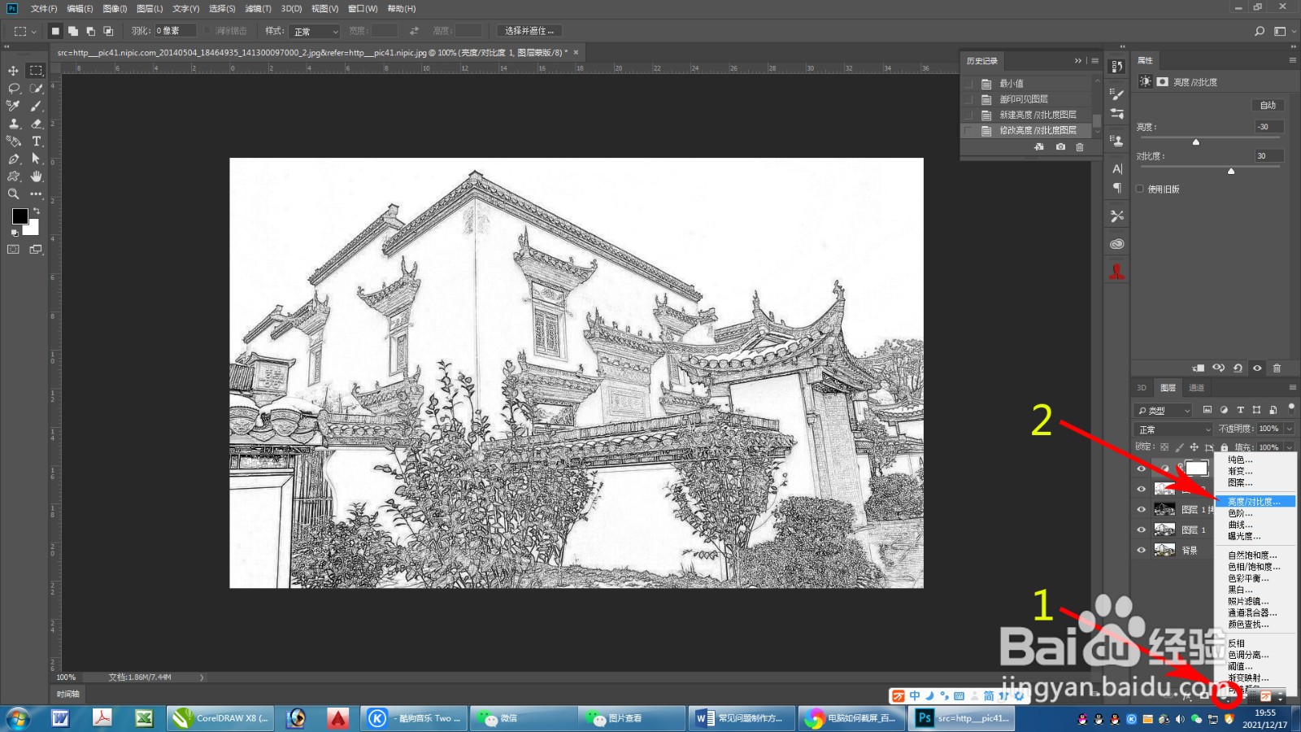1301x732 pixels.
Task: Delete current state in History panel
Action: pyautogui.click(x=1080, y=147)
